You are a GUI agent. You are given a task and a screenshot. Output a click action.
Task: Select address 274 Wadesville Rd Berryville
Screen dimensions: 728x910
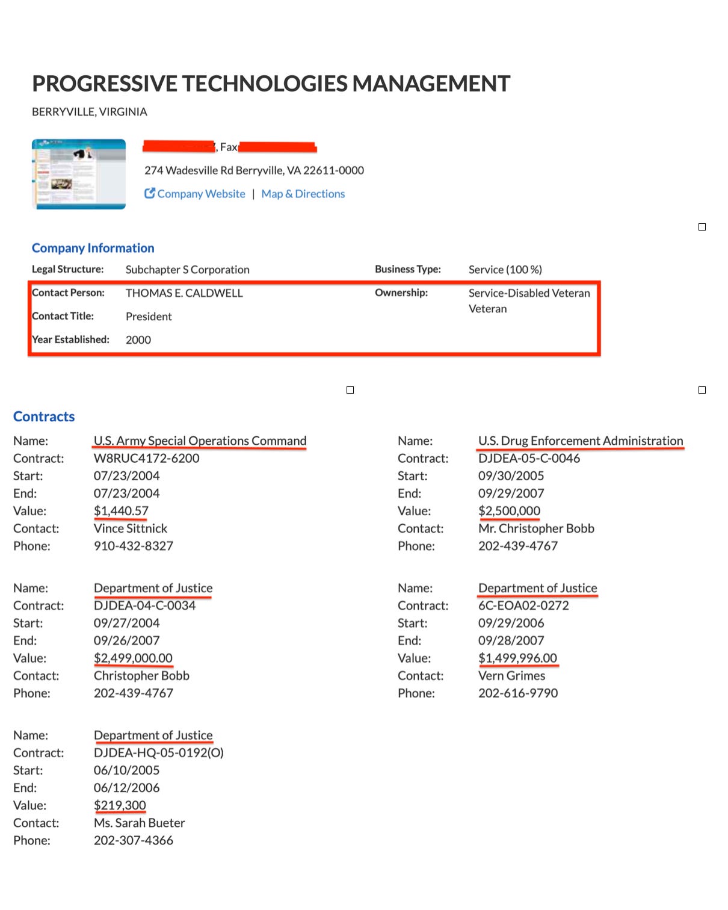[x=254, y=170]
